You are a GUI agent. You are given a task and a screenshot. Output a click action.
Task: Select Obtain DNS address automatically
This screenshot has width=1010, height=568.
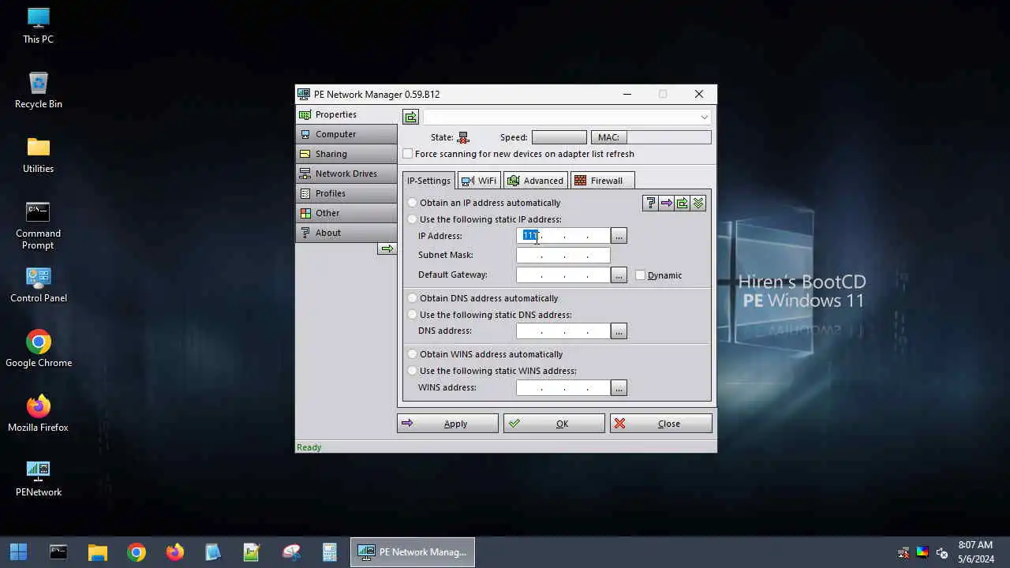412,298
